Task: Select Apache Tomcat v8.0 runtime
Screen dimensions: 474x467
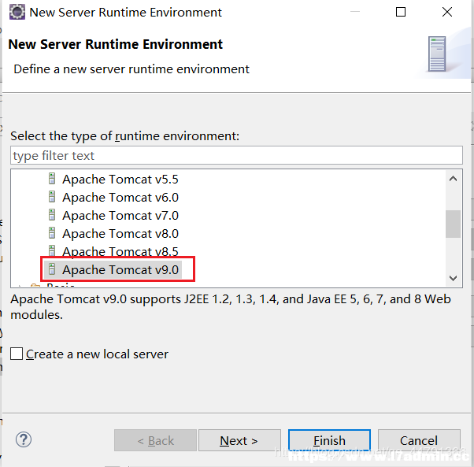Action: [x=120, y=234]
